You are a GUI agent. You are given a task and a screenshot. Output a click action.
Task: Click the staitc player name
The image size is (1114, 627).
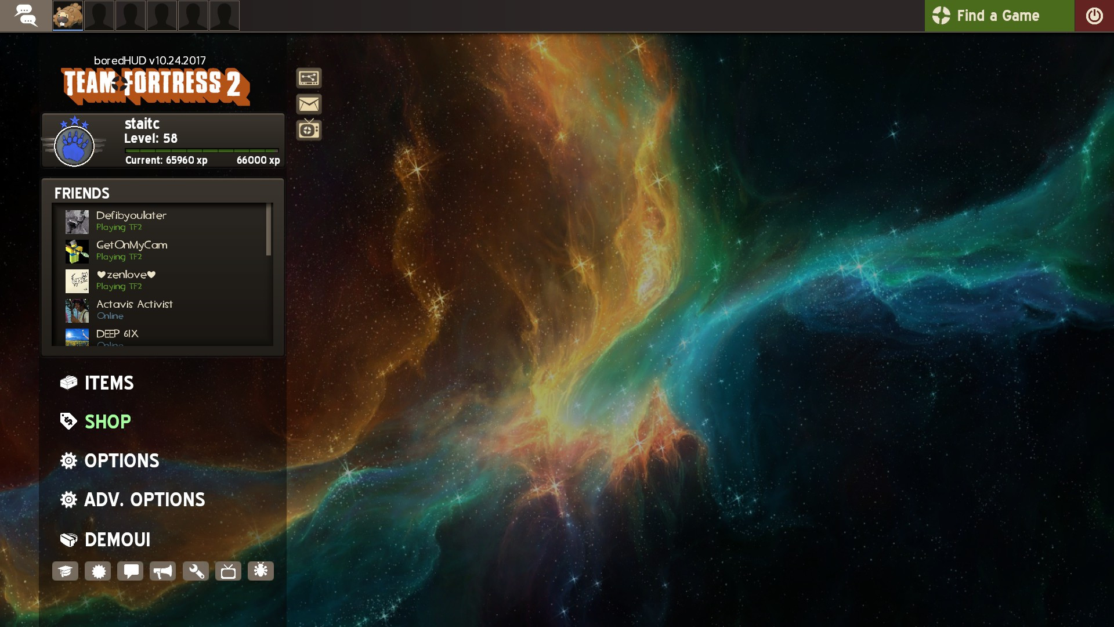(142, 124)
